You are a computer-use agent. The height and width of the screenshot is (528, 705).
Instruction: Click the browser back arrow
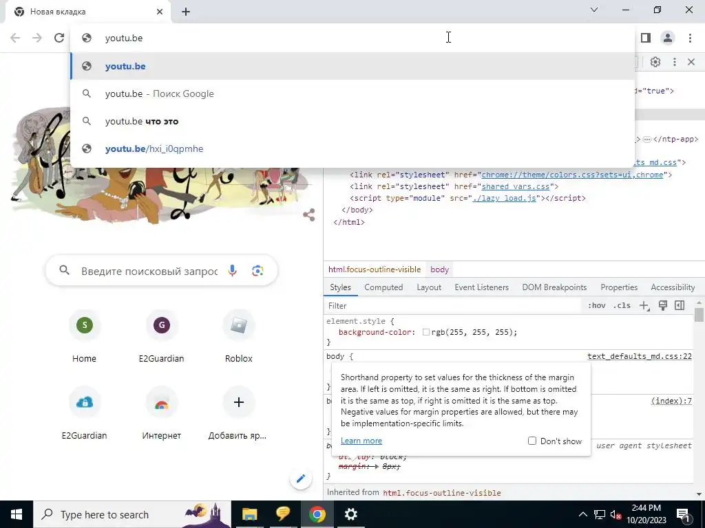(15, 38)
